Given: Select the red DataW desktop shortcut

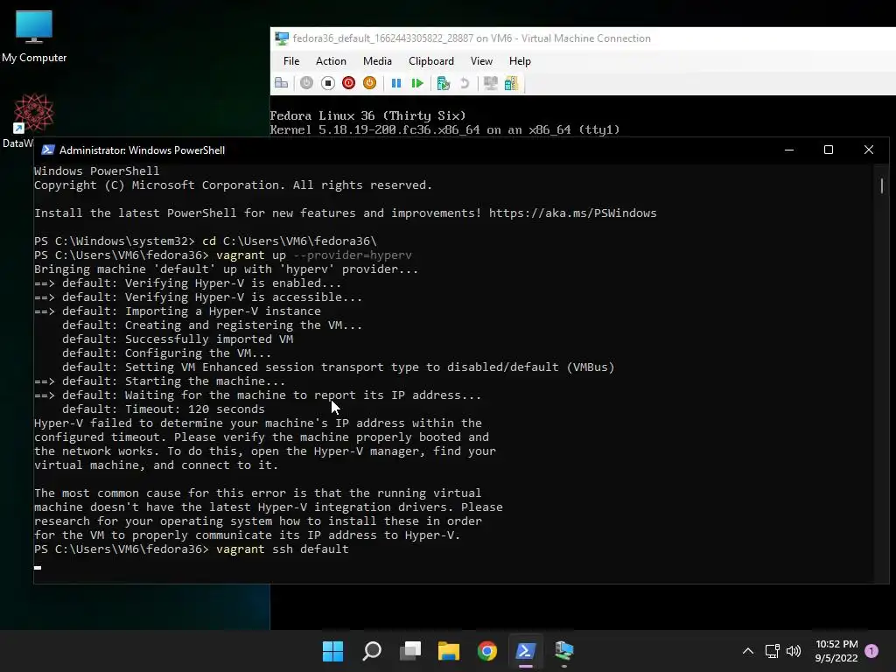Looking at the screenshot, I should pos(32,119).
